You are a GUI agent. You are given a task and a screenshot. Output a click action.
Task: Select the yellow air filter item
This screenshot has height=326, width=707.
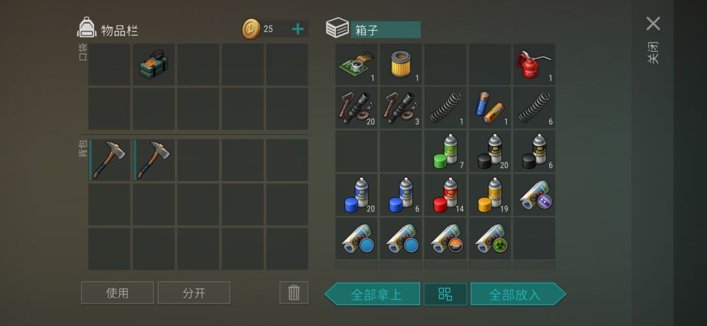(x=401, y=64)
